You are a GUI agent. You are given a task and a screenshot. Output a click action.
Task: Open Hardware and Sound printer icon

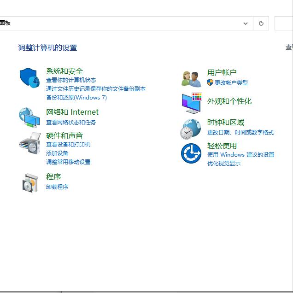point(30,144)
